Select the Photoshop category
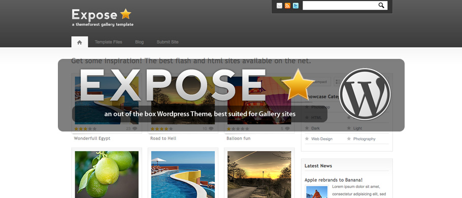The image size is (462, 198). pyautogui.click(x=320, y=107)
